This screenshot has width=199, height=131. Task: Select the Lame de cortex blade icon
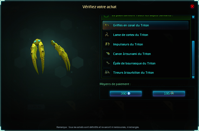pyautogui.click(x=107, y=35)
